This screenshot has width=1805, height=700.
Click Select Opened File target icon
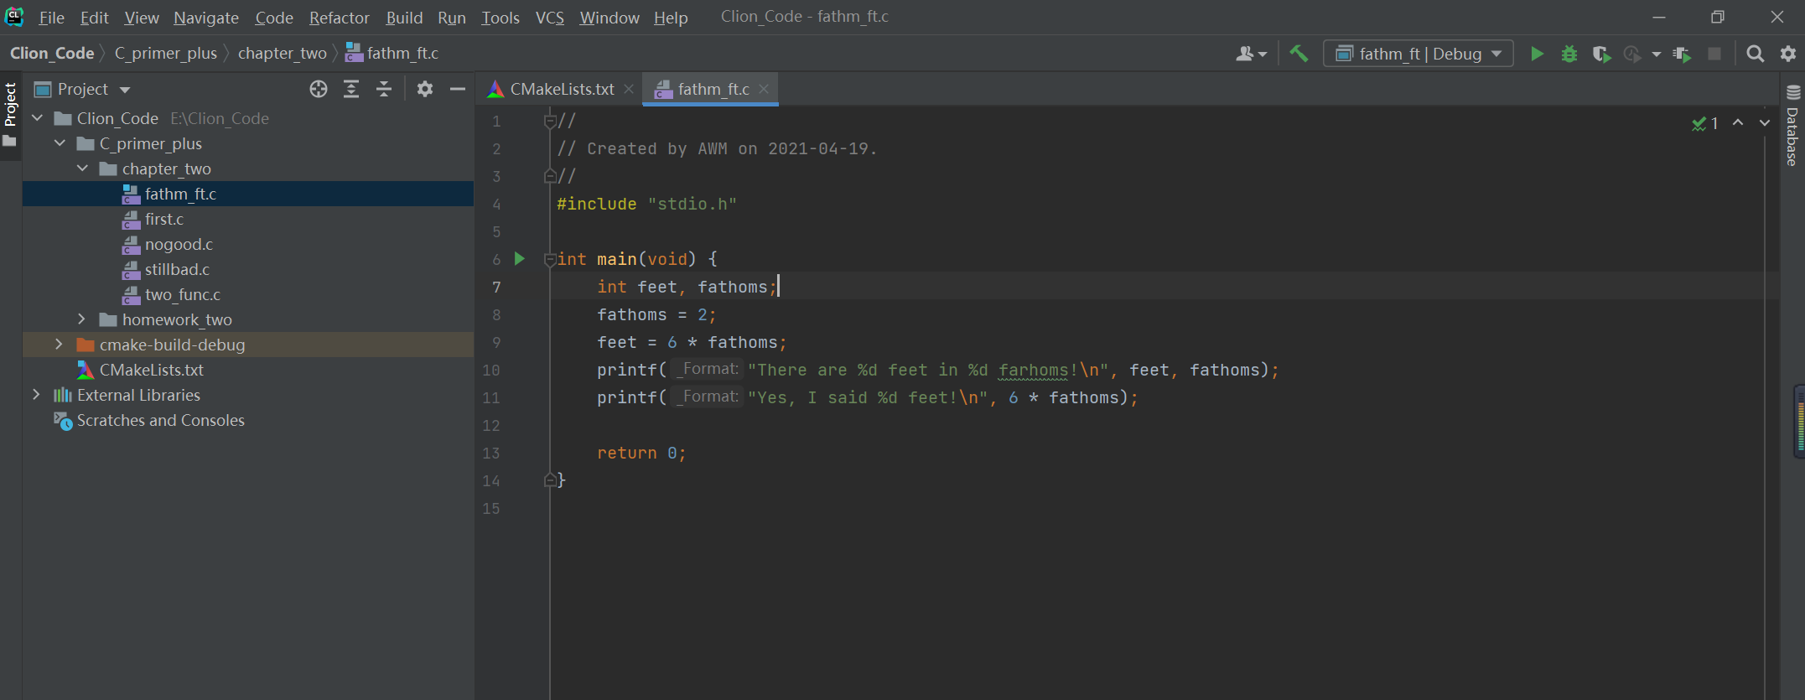pos(318,89)
